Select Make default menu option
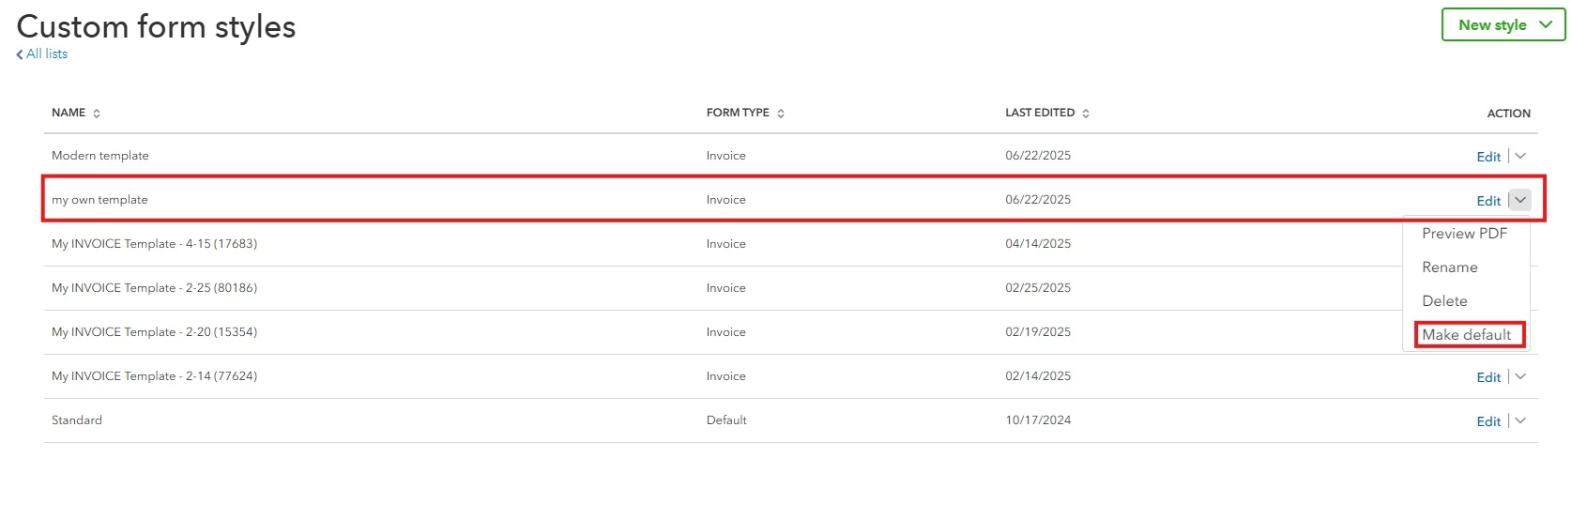 pos(1467,335)
